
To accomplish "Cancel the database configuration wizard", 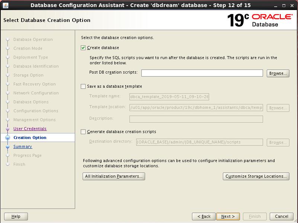I will 281,216.
